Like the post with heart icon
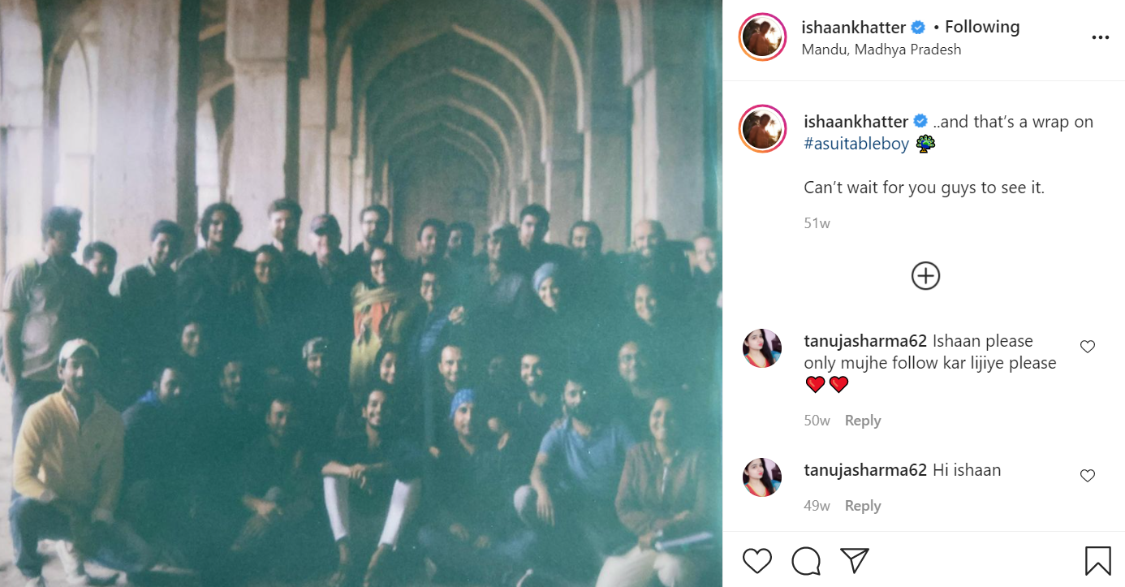 point(757,561)
